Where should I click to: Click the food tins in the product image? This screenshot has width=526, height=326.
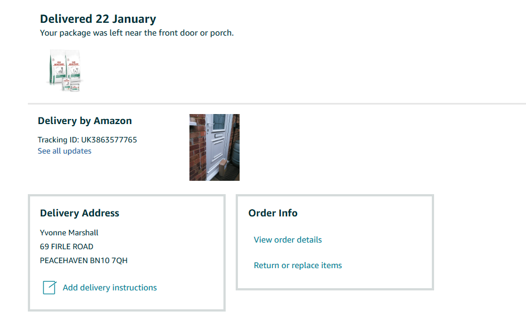click(x=71, y=85)
